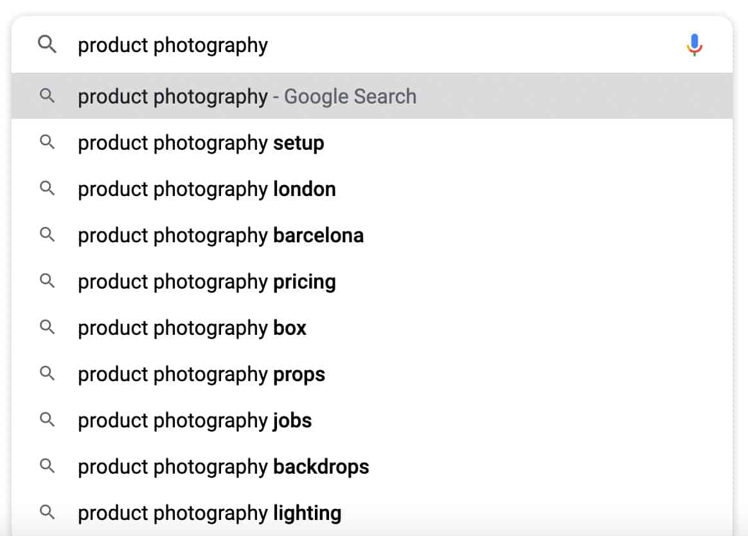The width and height of the screenshot is (748, 536).
Task: Select "product photography - Google Search" suggestion
Action: point(247,96)
